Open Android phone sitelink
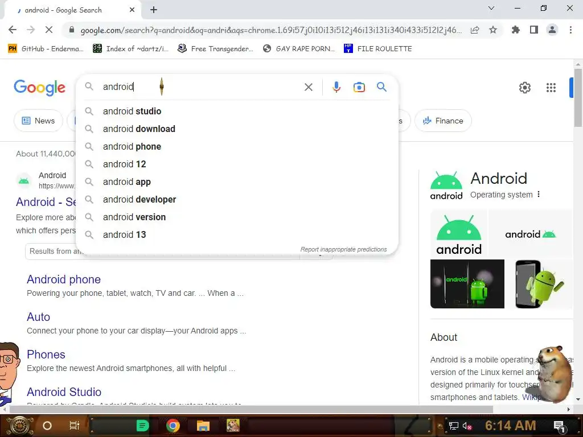Screen dimensions: 583x437 (x=64, y=279)
